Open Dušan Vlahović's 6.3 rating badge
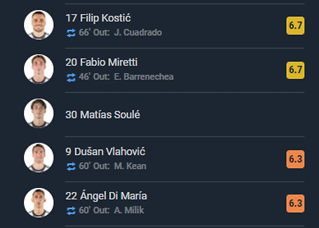The image size is (319, 228). pyautogui.click(x=295, y=159)
